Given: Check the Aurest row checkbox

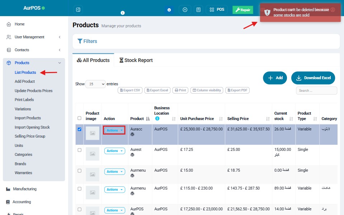Looking at the screenshot, I should pyautogui.click(x=79, y=150).
